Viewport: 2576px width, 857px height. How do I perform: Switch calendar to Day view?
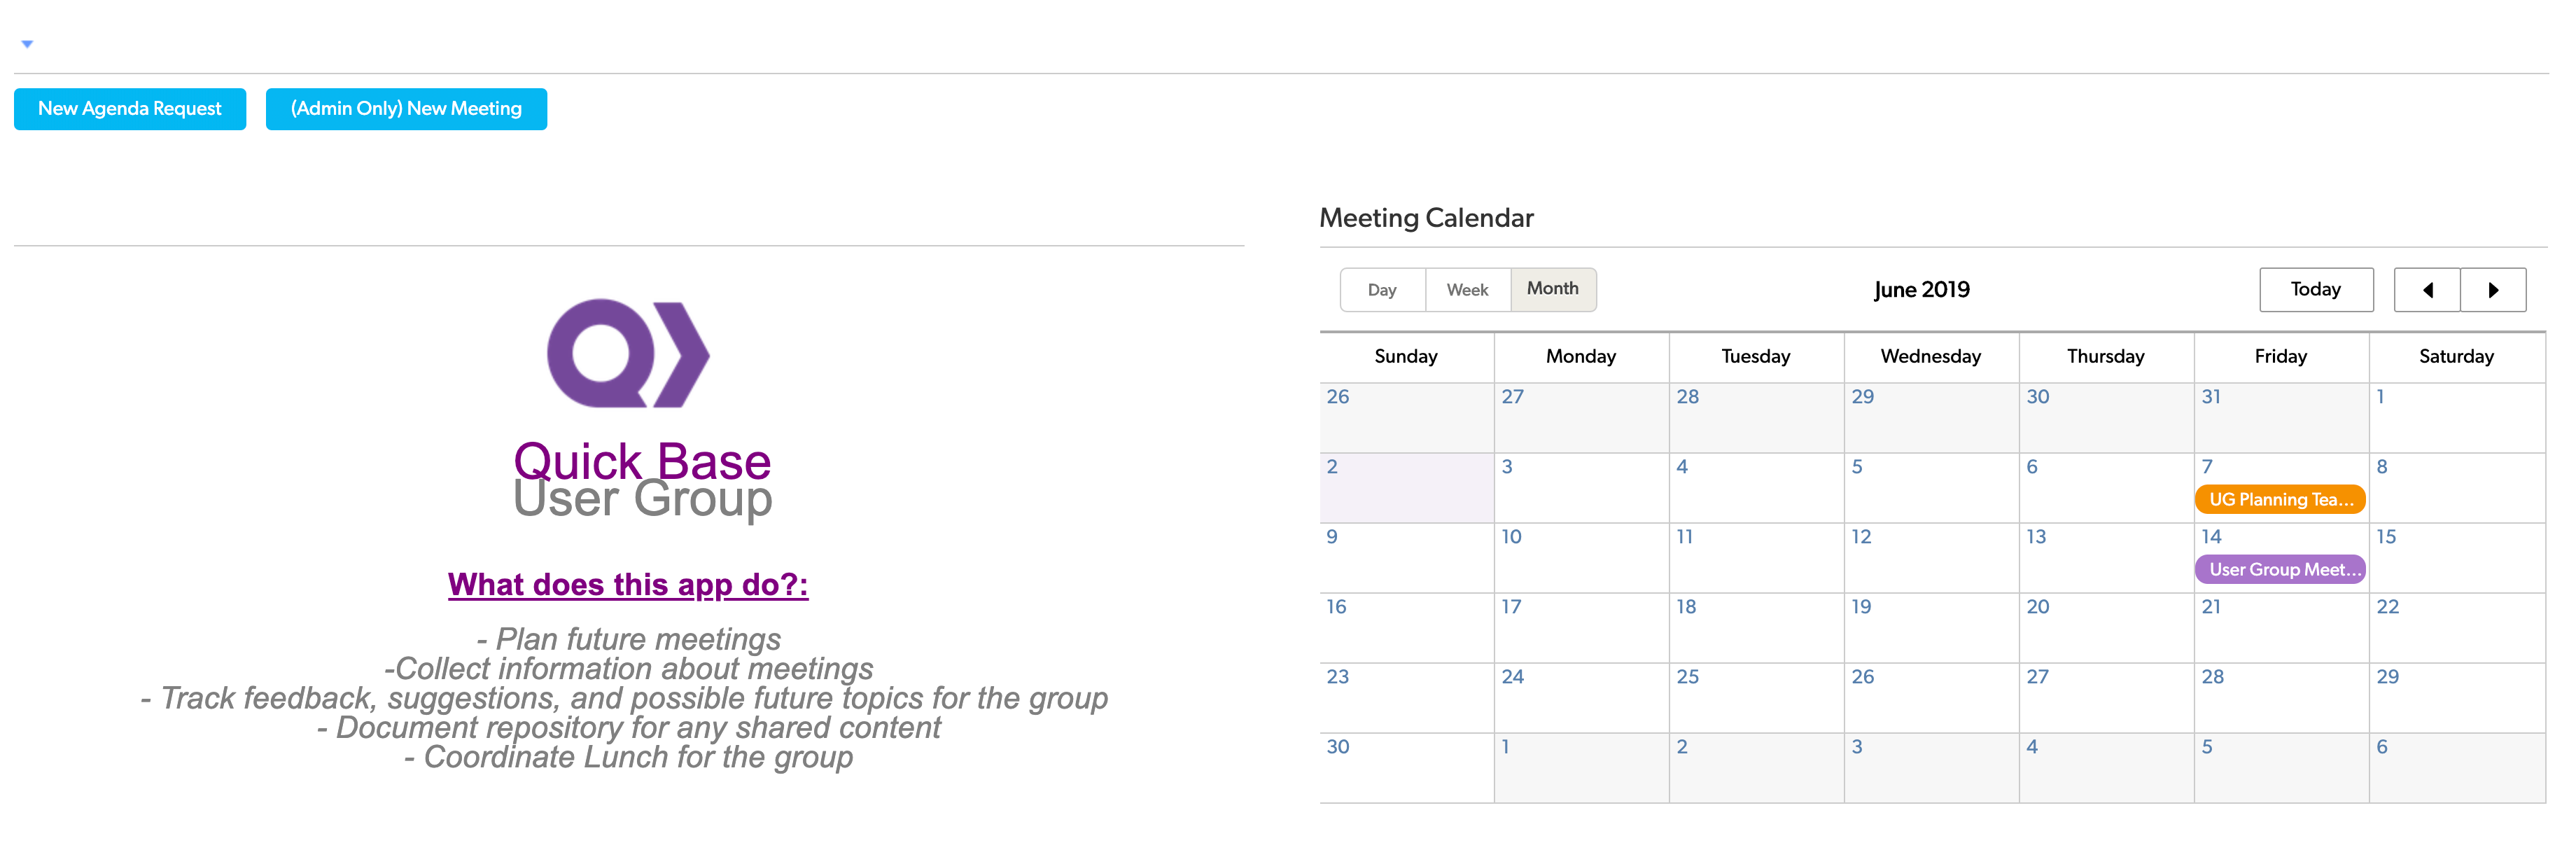tap(1382, 290)
